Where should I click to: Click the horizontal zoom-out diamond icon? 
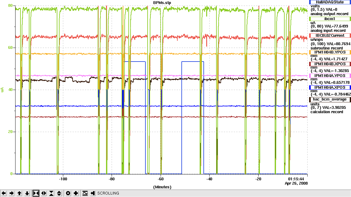coord(44,193)
